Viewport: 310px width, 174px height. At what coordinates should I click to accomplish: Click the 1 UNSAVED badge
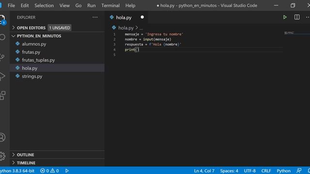(60, 28)
